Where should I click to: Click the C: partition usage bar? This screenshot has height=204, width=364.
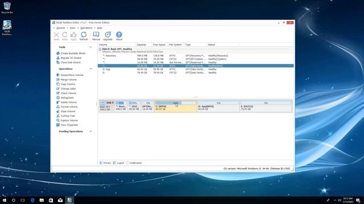click(176, 103)
